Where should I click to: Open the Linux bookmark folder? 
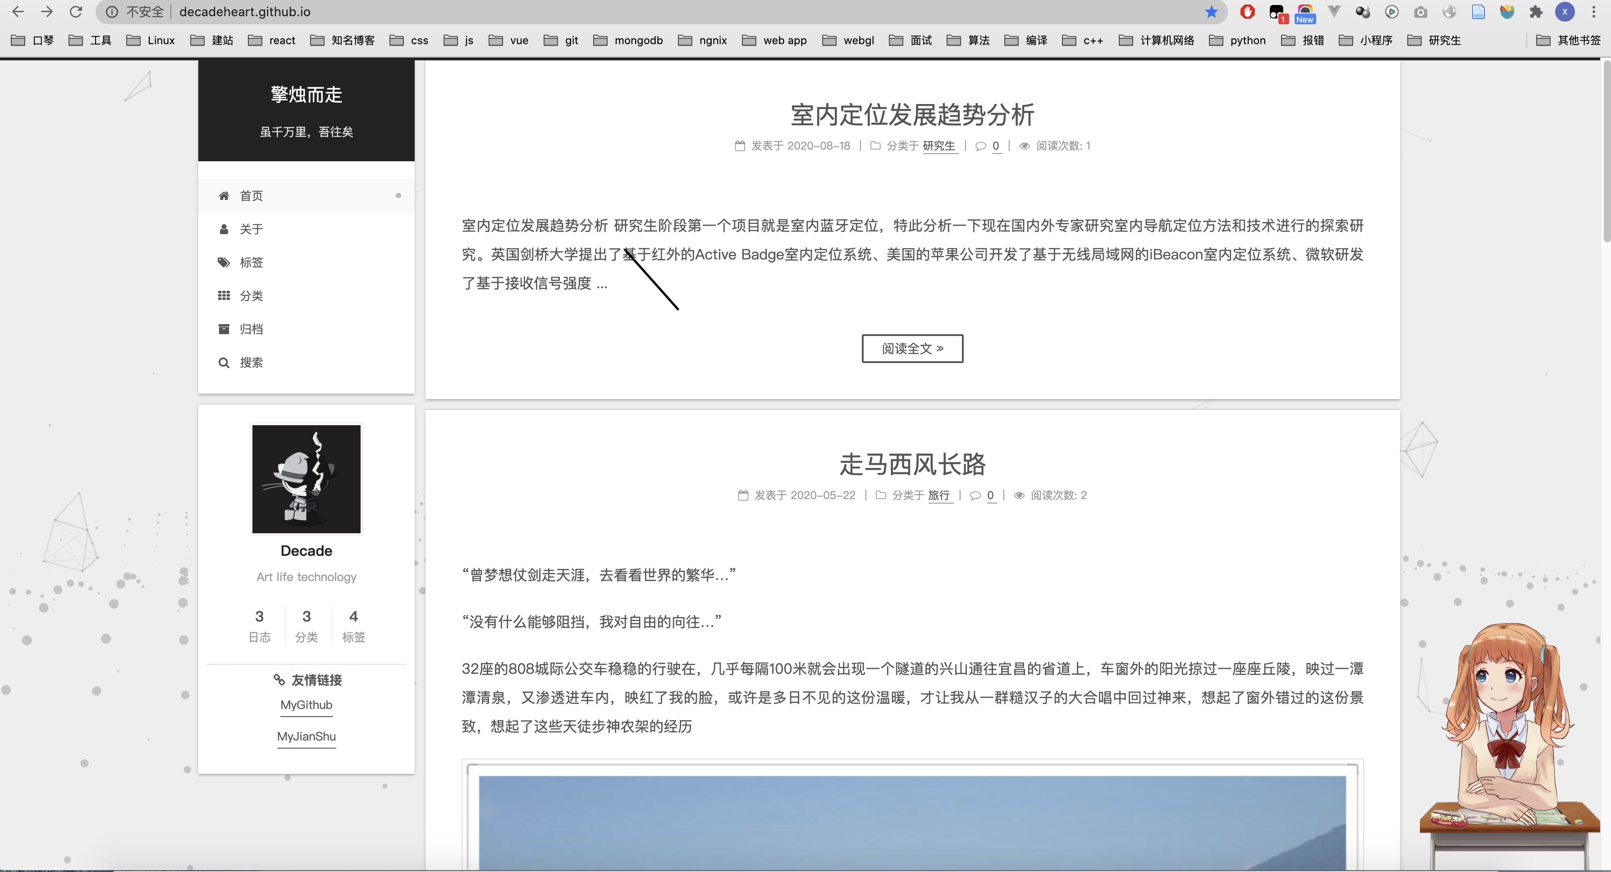(x=150, y=40)
